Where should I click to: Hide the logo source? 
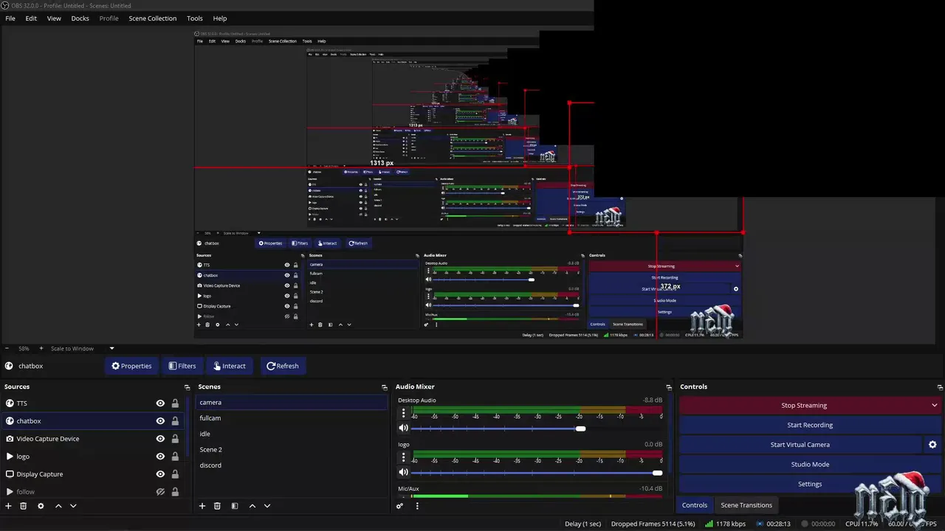[160, 457]
